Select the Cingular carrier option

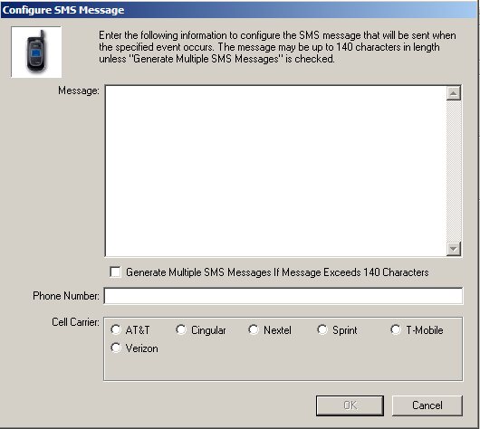coord(181,329)
